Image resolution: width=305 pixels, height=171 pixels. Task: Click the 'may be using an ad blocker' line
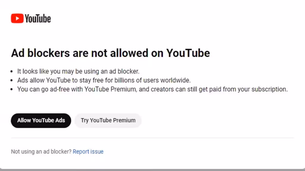click(x=78, y=72)
